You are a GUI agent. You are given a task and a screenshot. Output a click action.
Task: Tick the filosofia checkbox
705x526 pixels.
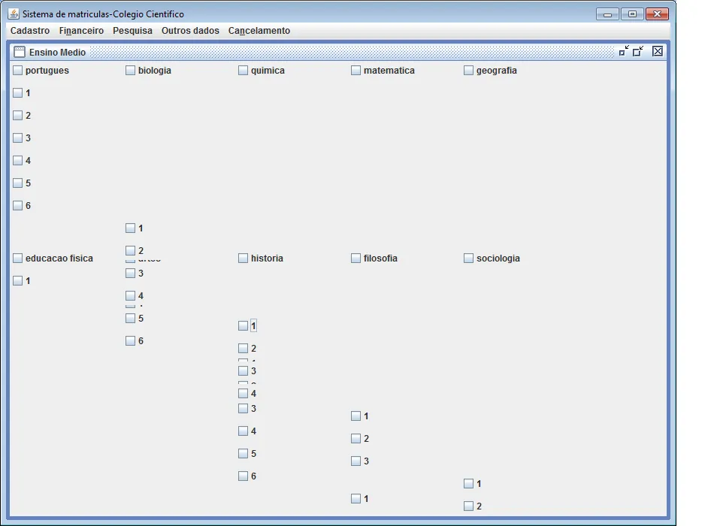tap(356, 258)
